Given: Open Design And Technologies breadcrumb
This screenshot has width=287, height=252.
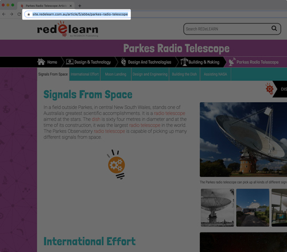Looking at the screenshot, I should tap(149, 62).
